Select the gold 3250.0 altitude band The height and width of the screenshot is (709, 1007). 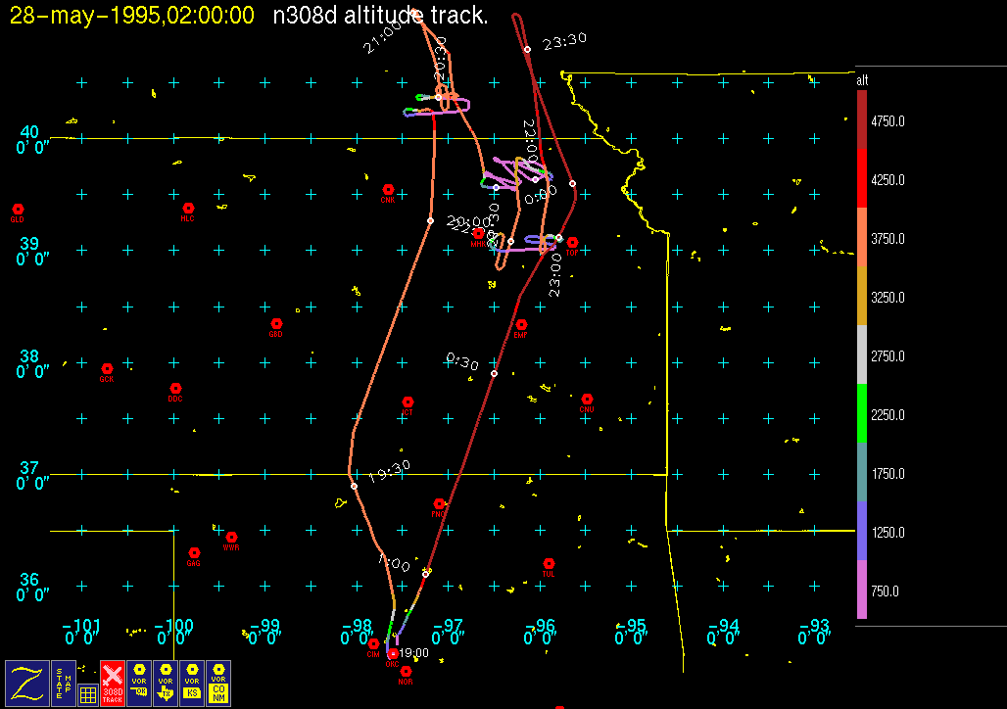click(862, 296)
